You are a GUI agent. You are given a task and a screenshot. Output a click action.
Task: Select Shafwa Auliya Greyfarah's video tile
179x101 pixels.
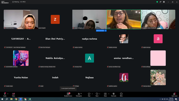(158, 19)
